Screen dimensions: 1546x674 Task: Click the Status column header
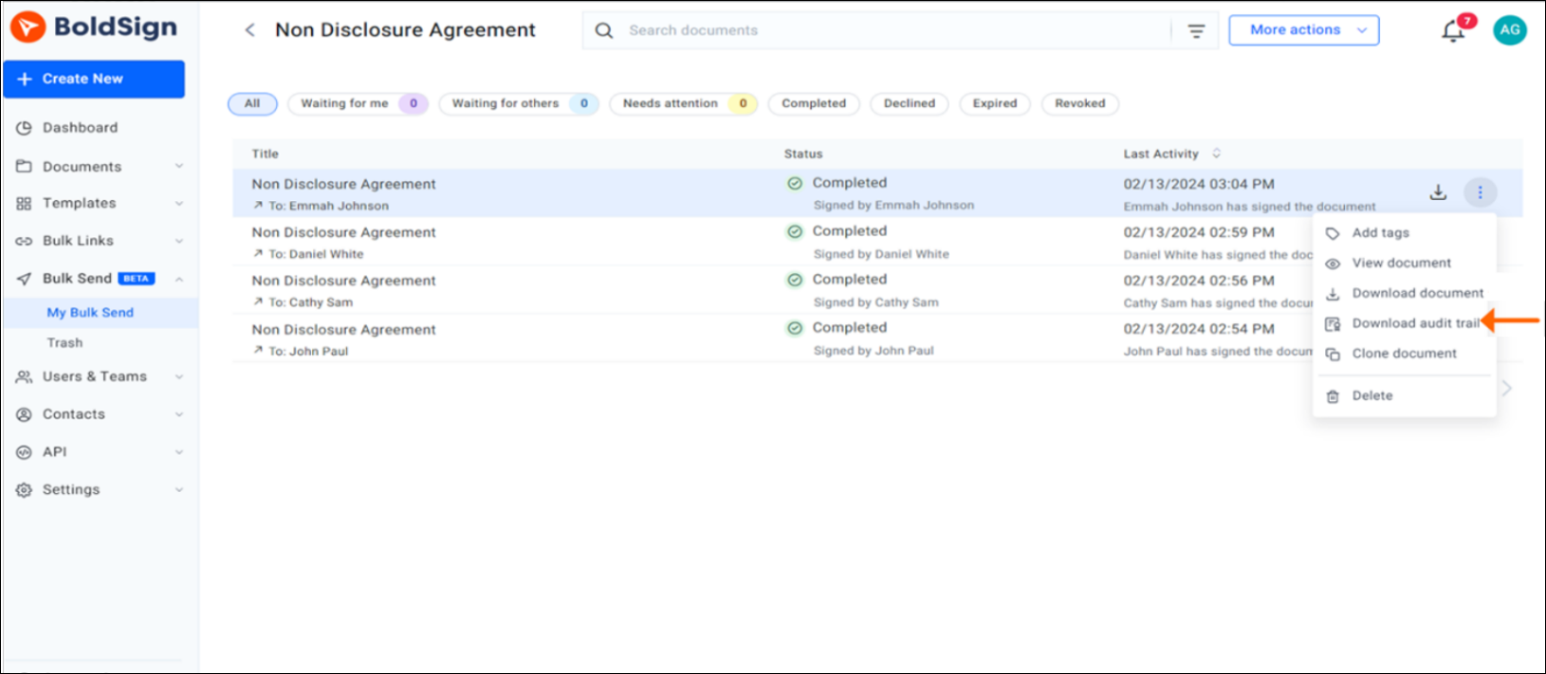coord(803,154)
